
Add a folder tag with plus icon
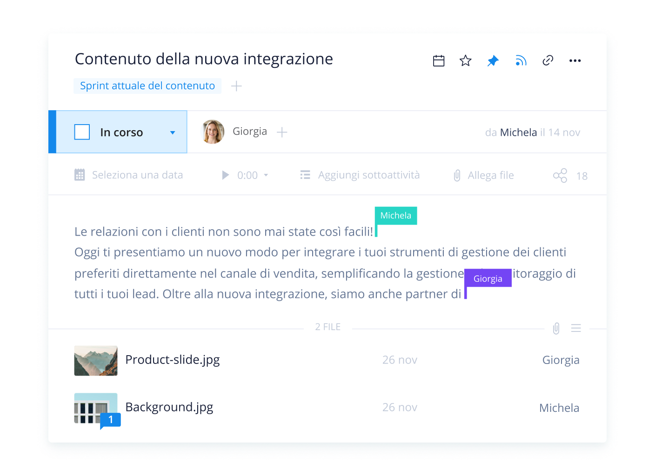click(x=236, y=86)
